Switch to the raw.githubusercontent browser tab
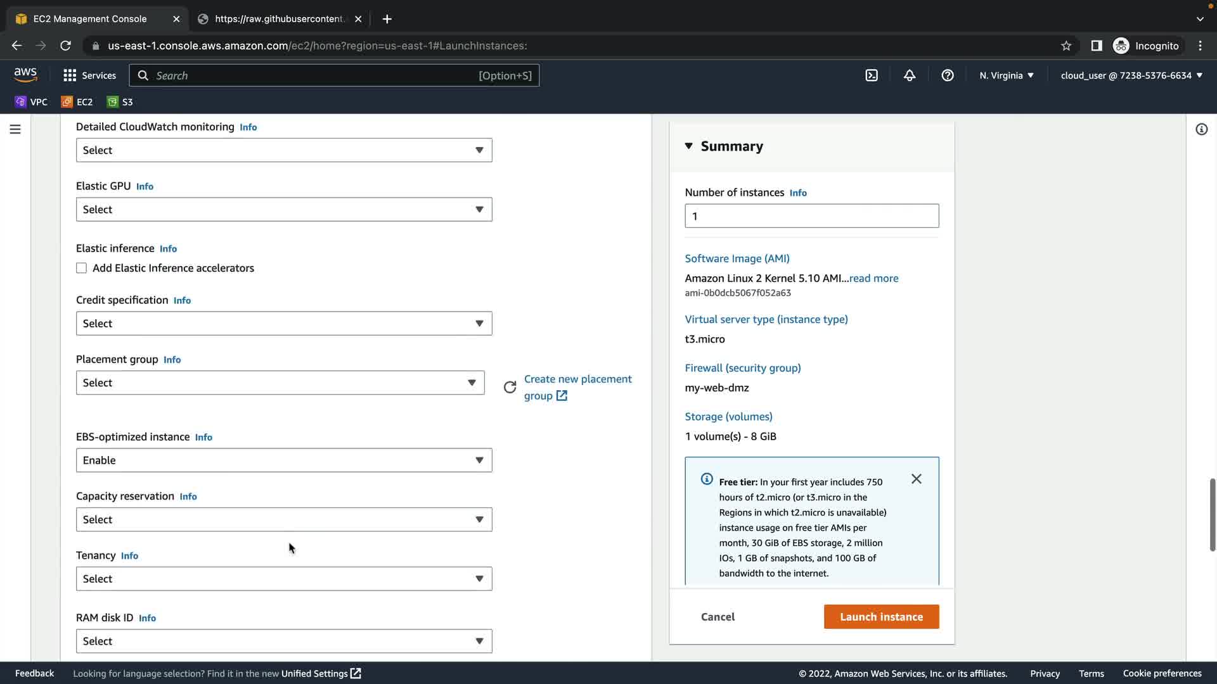The width and height of the screenshot is (1217, 684). (x=279, y=19)
